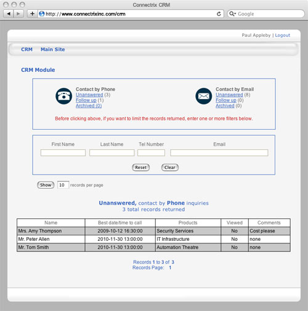Open the CRM menu item
Image resolution: width=308 pixels, height=311 pixels.
pos(26,49)
